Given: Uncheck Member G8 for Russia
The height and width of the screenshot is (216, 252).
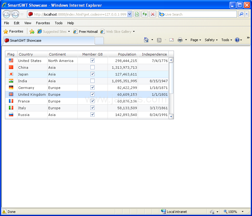Looking at the screenshot, I should [x=93, y=114].
